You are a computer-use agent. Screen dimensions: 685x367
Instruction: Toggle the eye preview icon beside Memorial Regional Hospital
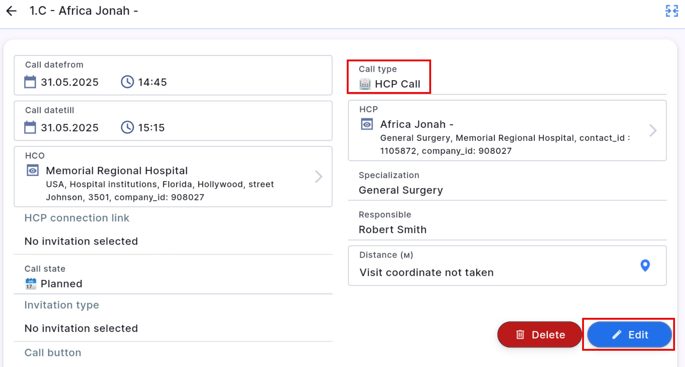tap(32, 170)
